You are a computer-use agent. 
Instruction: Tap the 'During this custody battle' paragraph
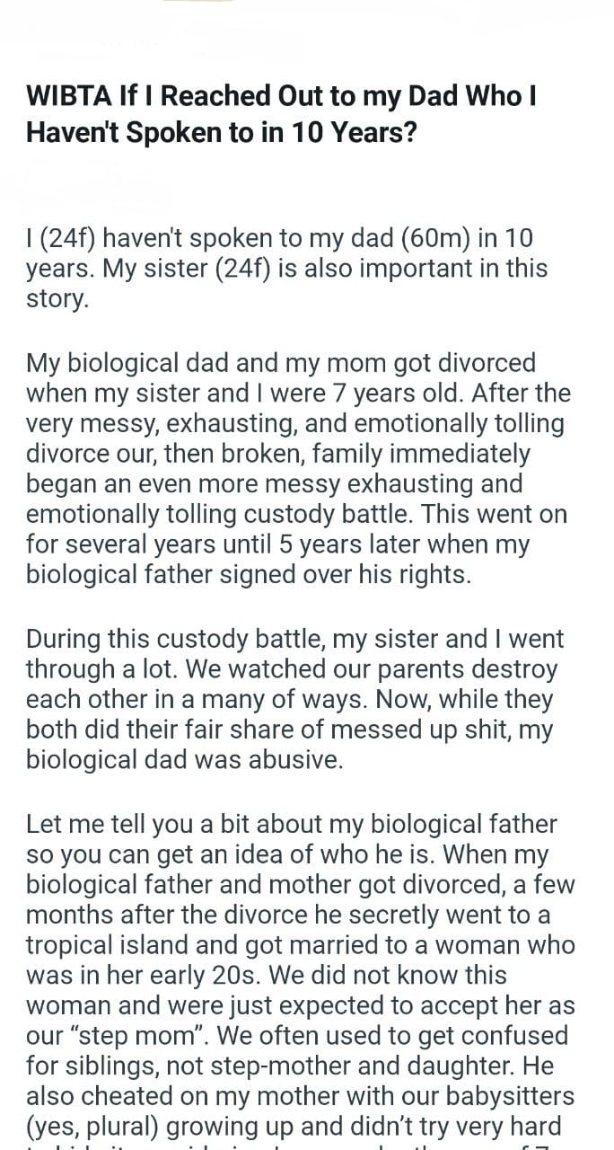[294, 699]
